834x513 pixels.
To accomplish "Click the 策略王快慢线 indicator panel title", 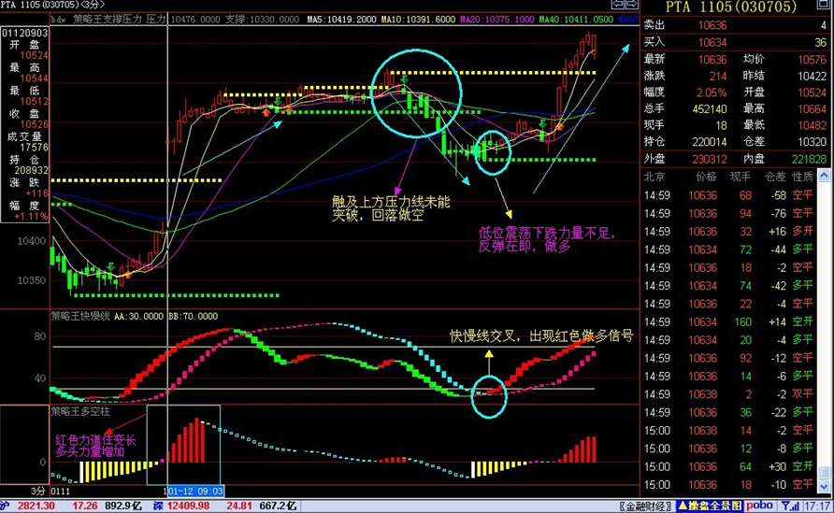I will click(x=80, y=316).
